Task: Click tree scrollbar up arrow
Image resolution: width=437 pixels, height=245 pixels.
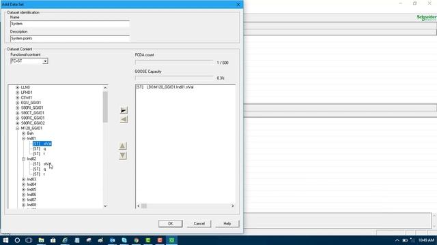Action: click(x=105, y=88)
